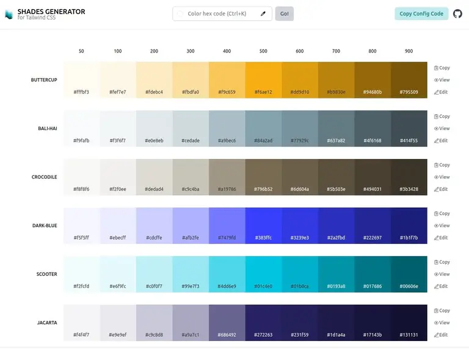469x349 pixels.
Task: Open the SHADES GENERATOR home title
Action: [51, 12]
